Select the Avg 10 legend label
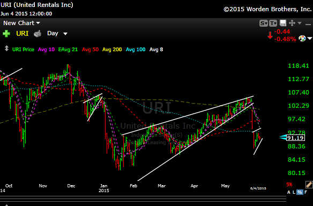Image resolution: width=313 pixels, height=206 pixels. pos(46,50)
